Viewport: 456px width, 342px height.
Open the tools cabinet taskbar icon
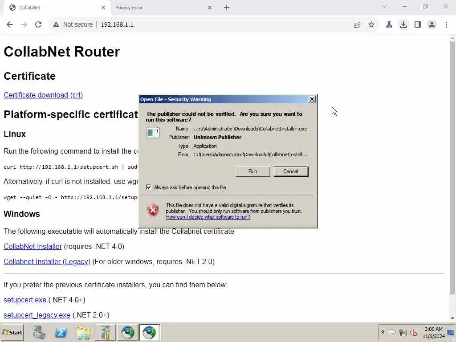tap(105, 332)
